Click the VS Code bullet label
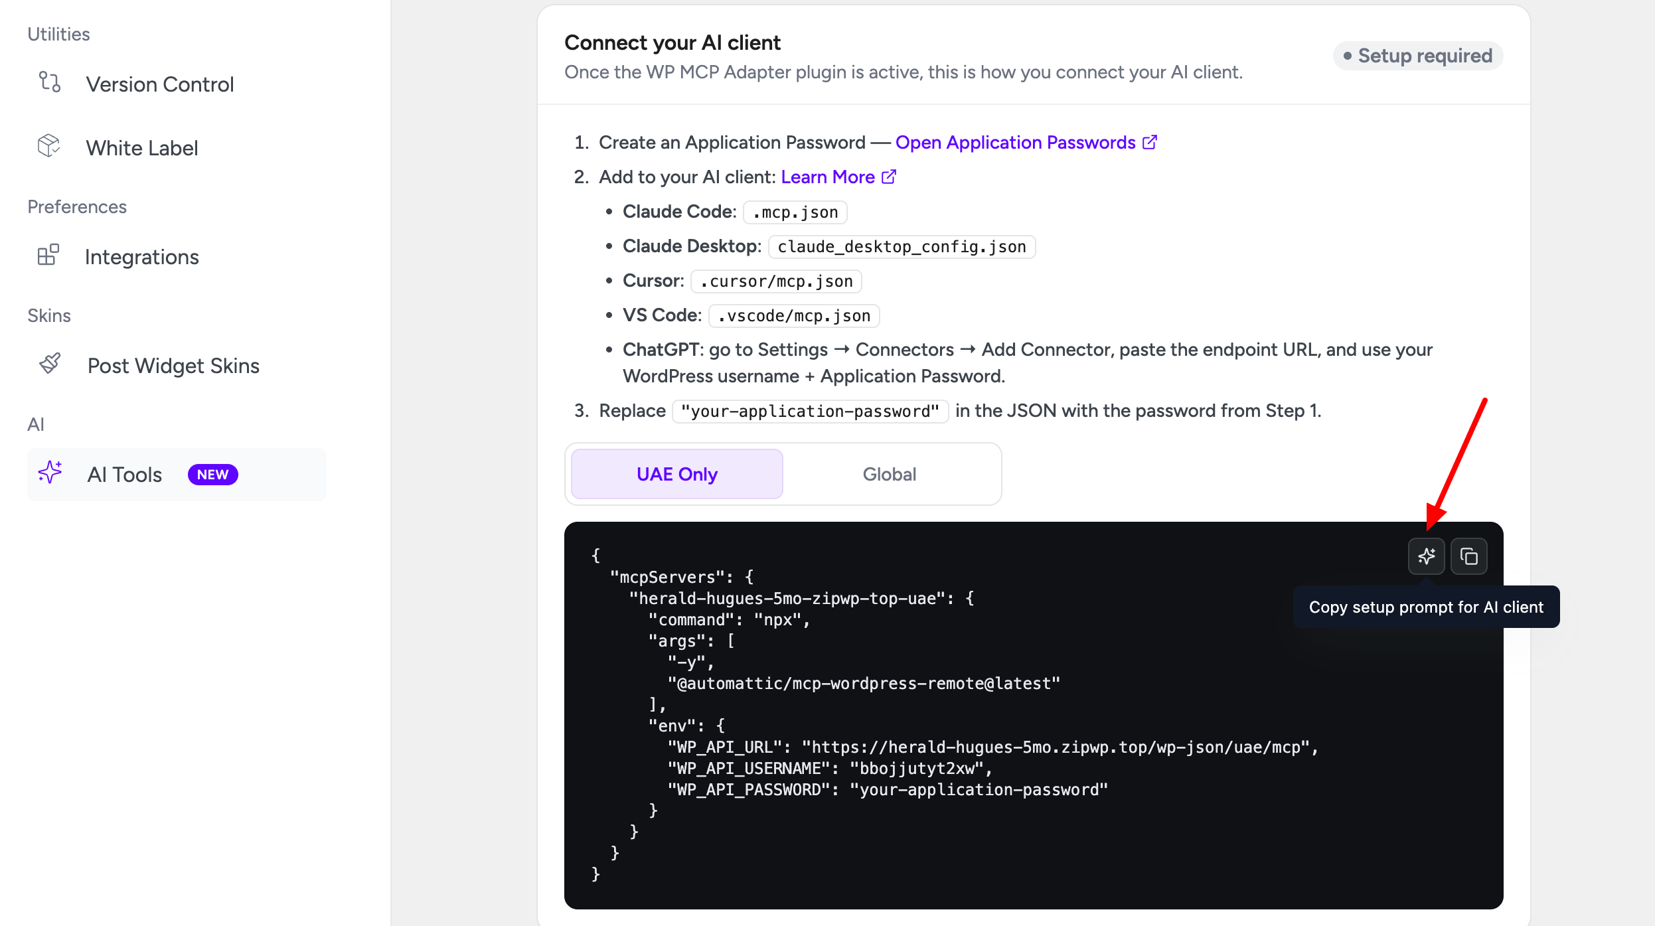 [662, 315]
